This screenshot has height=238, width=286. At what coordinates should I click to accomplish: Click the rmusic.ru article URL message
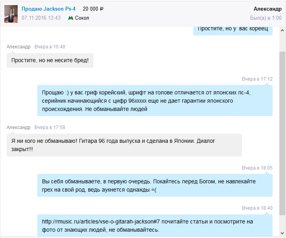[155, 225]
